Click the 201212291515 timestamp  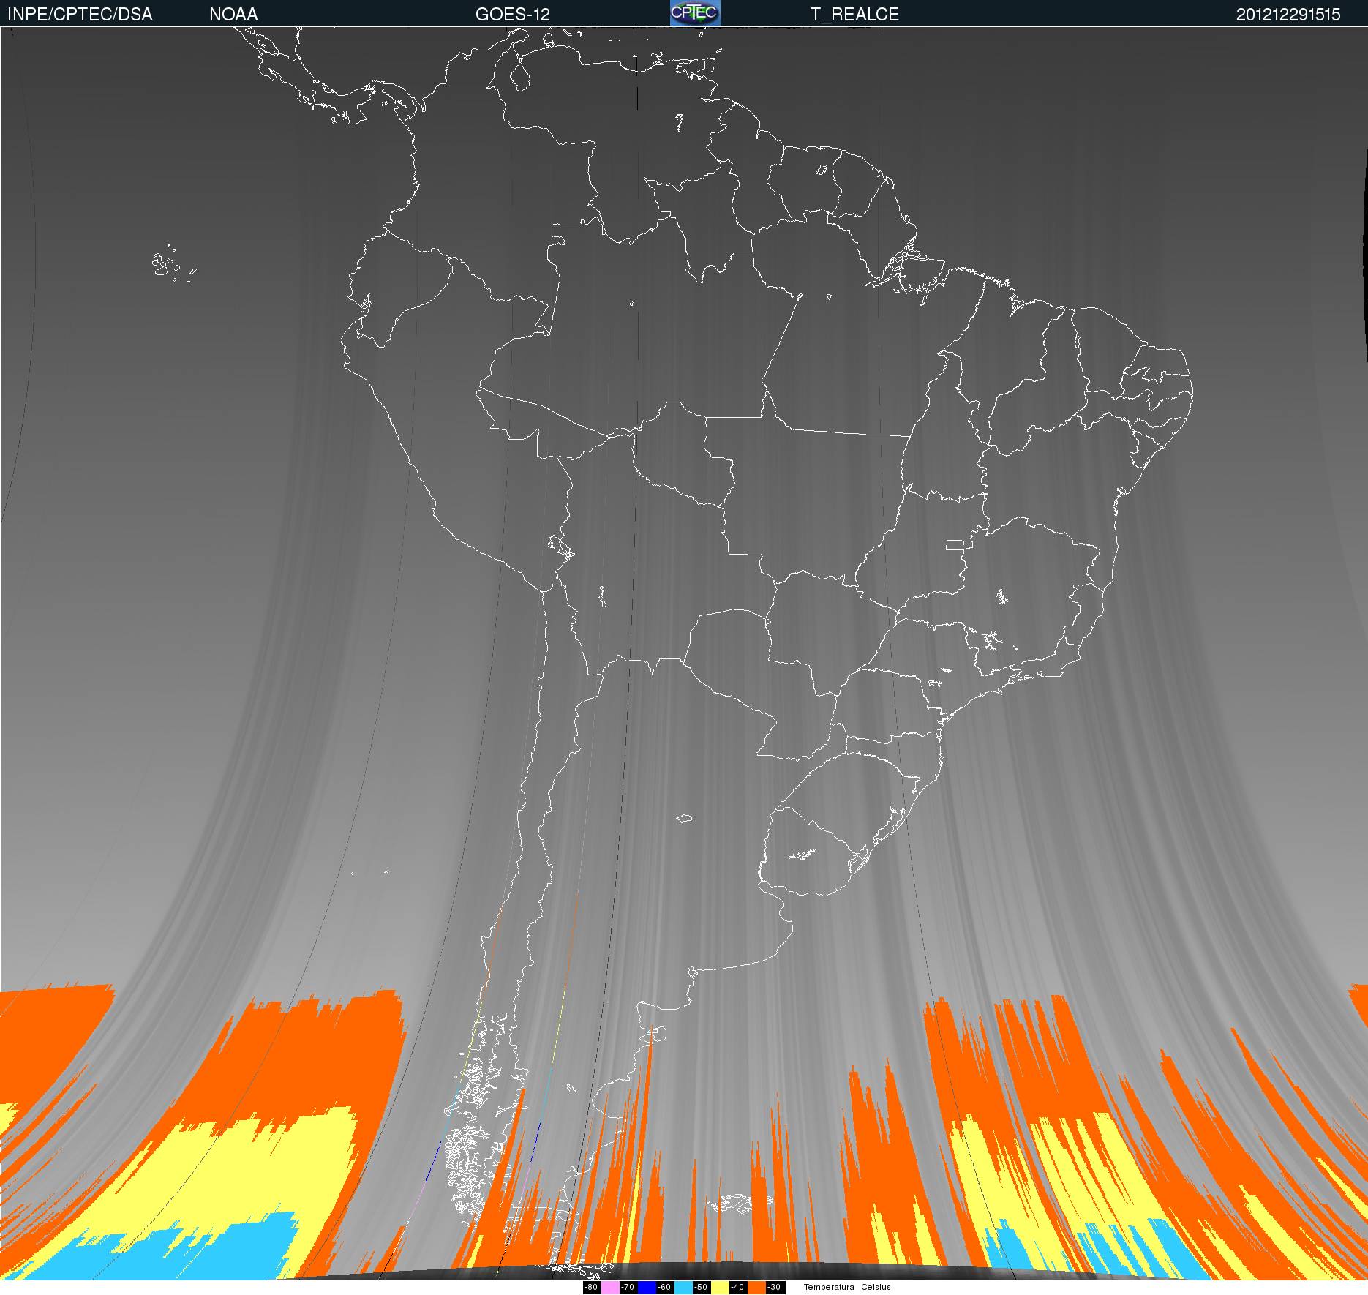click(x=1288, y=15)
